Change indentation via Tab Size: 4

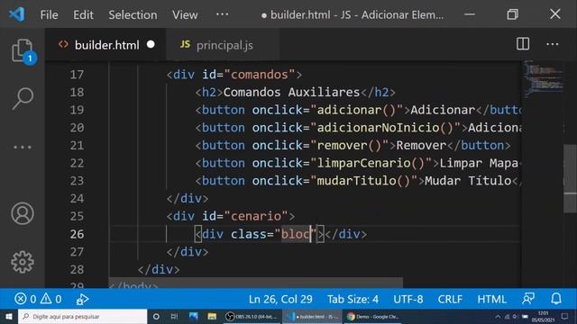353,299
